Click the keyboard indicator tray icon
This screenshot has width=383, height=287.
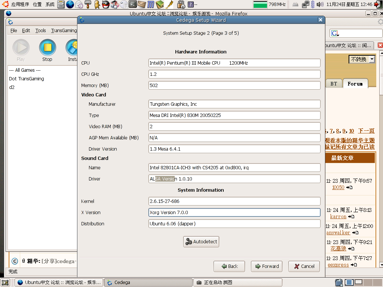[295, 4]
